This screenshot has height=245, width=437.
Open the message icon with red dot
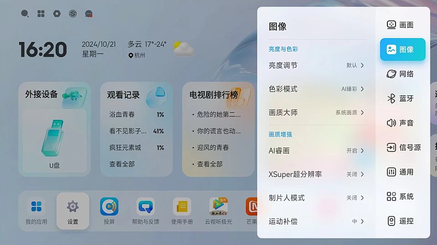pyautogui.click(x=88, y=14)
